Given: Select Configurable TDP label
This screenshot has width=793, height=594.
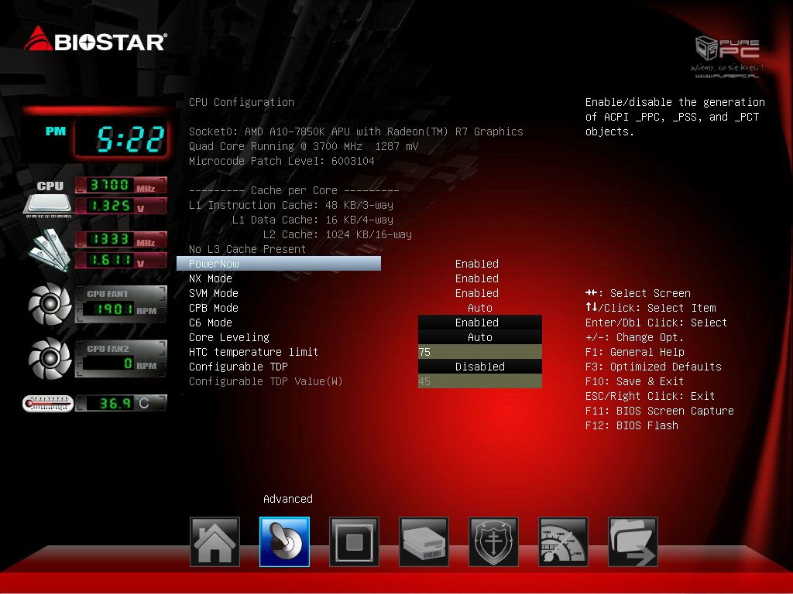Looking at the screenshot, I should click(239, 366).
